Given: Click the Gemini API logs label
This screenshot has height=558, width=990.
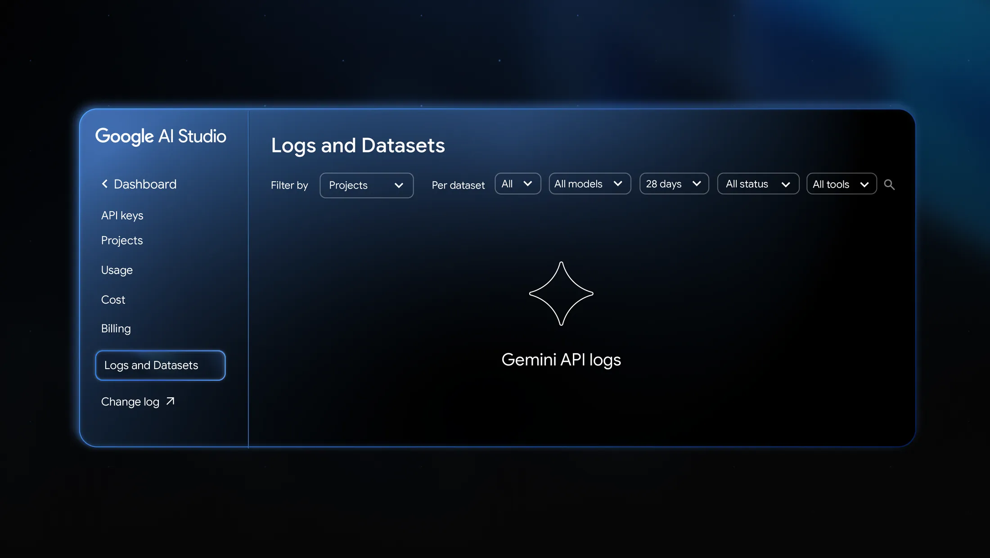Looking at the screenshot, I should pyautogui.click(x=561, y=359).
